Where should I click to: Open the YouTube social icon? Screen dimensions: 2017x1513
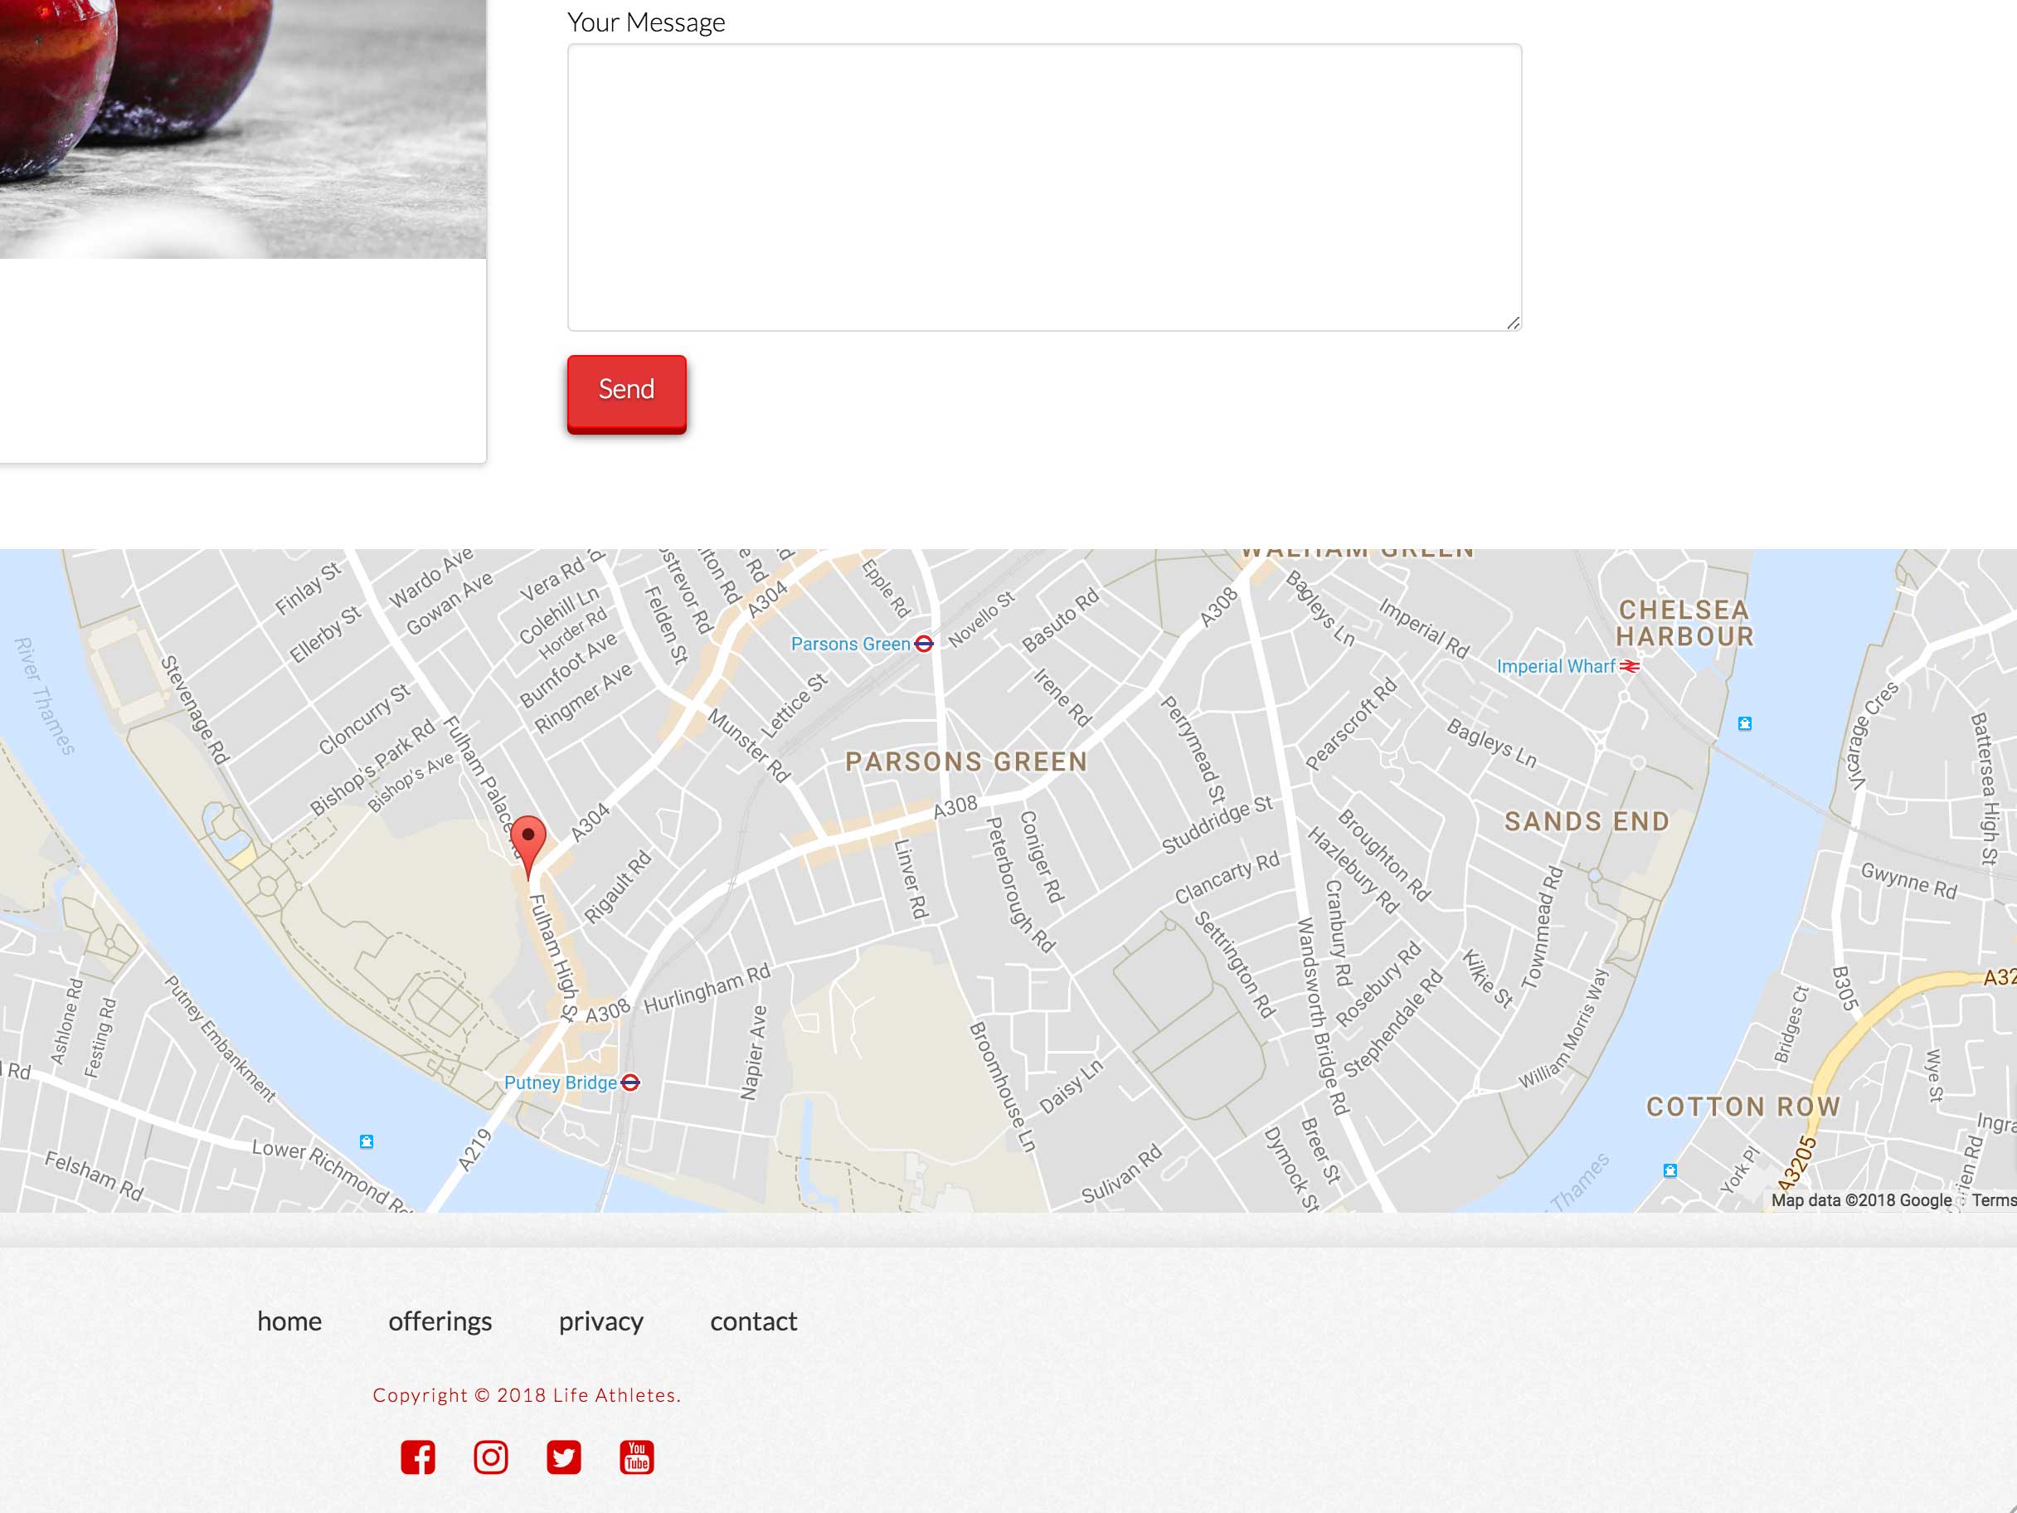pos(636,1457)
